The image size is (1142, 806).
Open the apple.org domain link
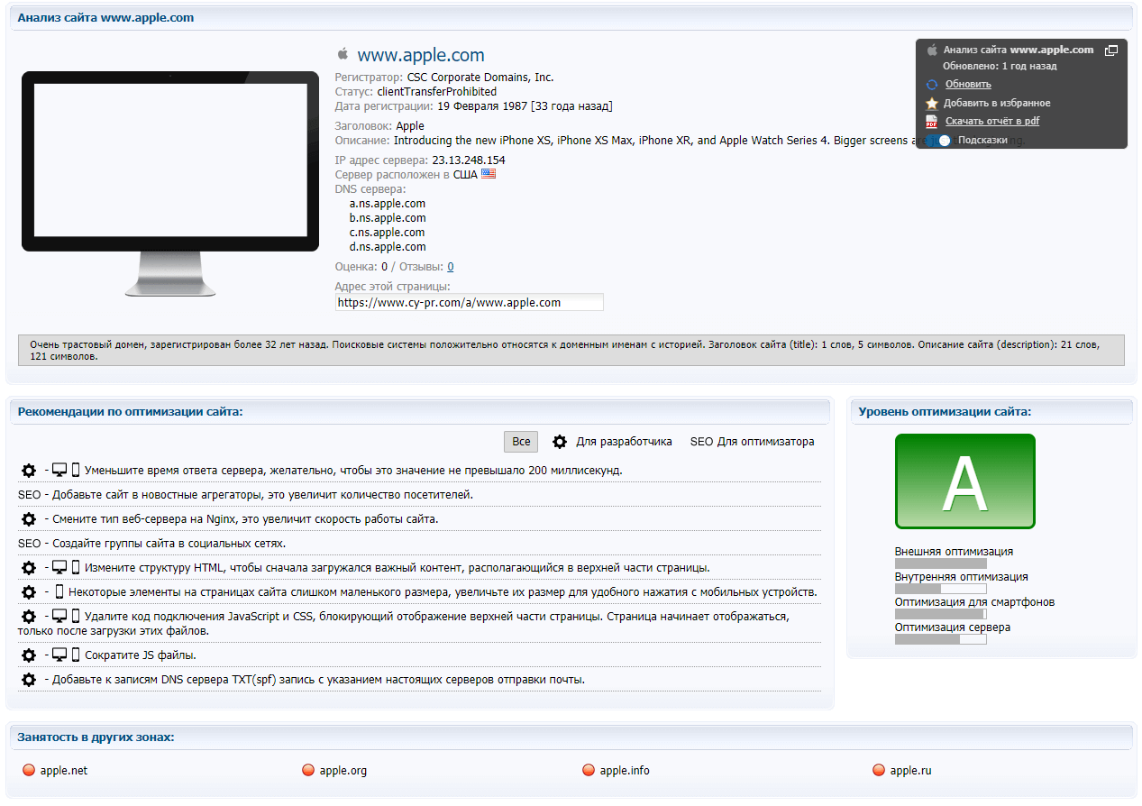[x=343, y=771]
